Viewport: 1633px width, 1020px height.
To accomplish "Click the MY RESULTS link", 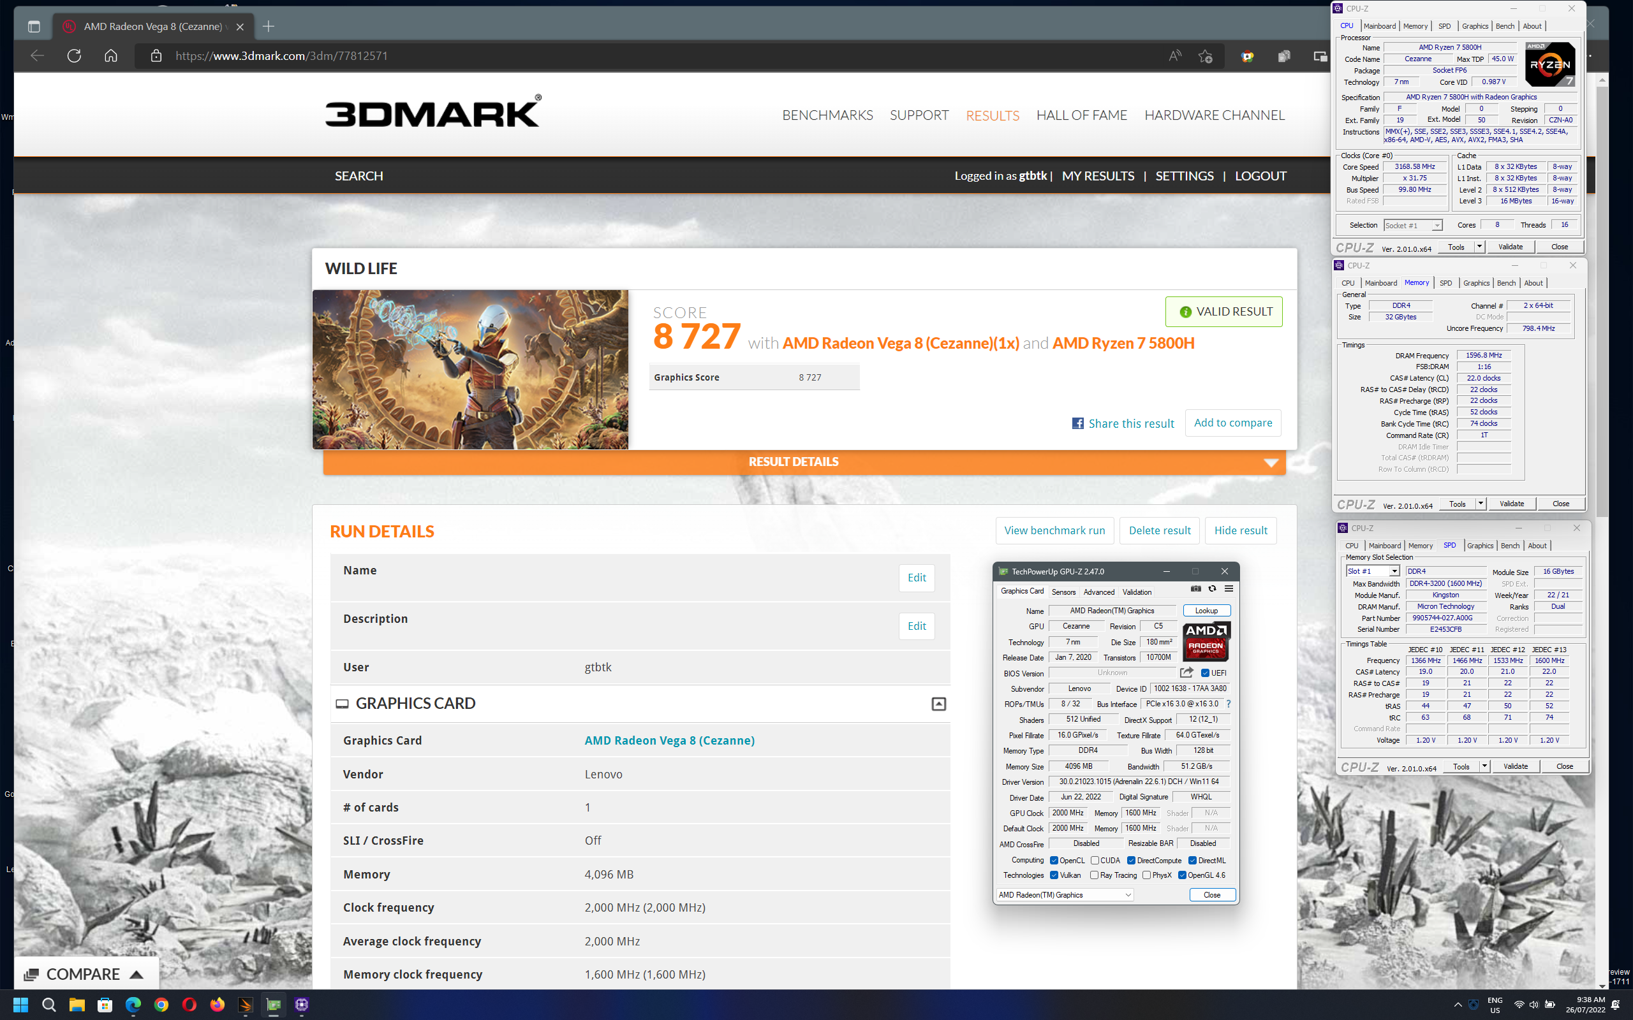I will [x=1098, y=176].
